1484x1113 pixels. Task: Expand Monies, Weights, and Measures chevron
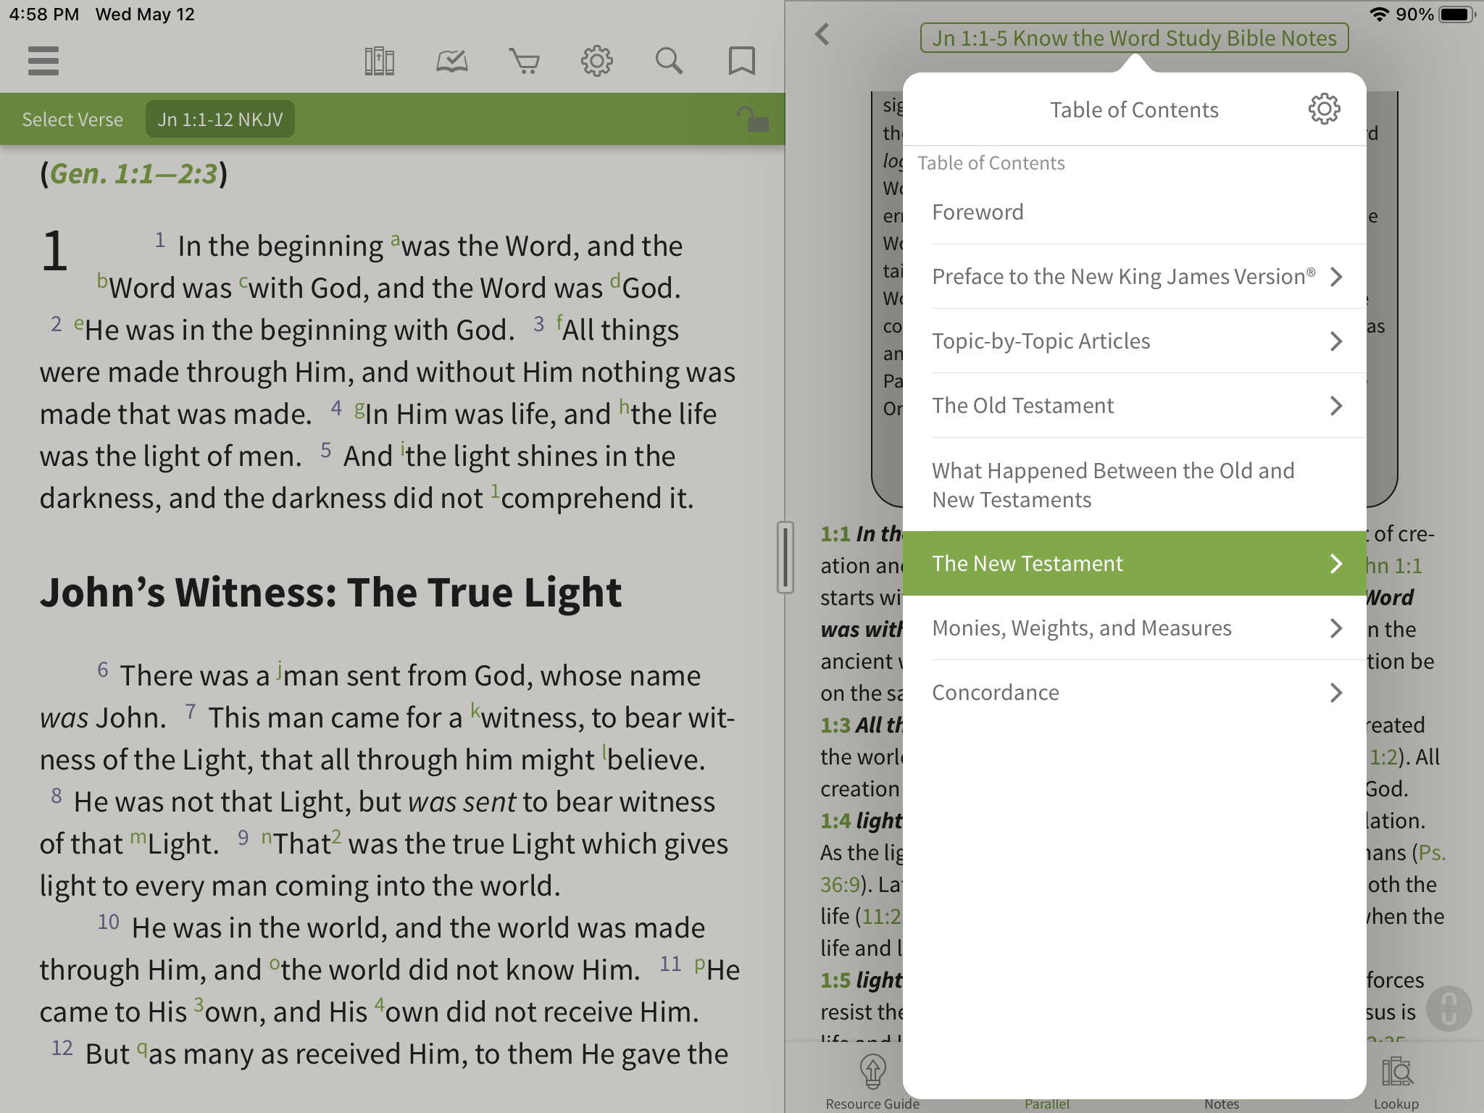point(1336,628)
